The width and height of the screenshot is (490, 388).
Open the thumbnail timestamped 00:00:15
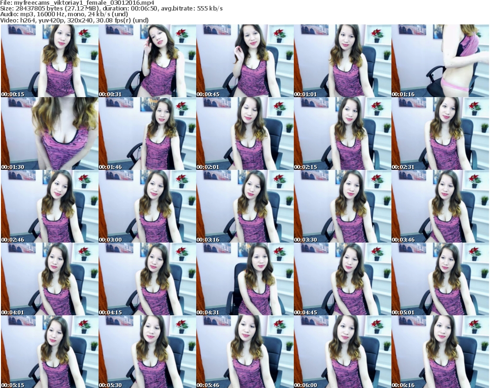(x=50, y=61)
